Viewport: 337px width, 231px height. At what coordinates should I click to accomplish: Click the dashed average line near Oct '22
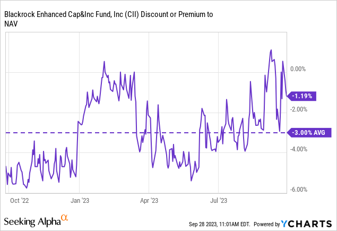[21, 132]
